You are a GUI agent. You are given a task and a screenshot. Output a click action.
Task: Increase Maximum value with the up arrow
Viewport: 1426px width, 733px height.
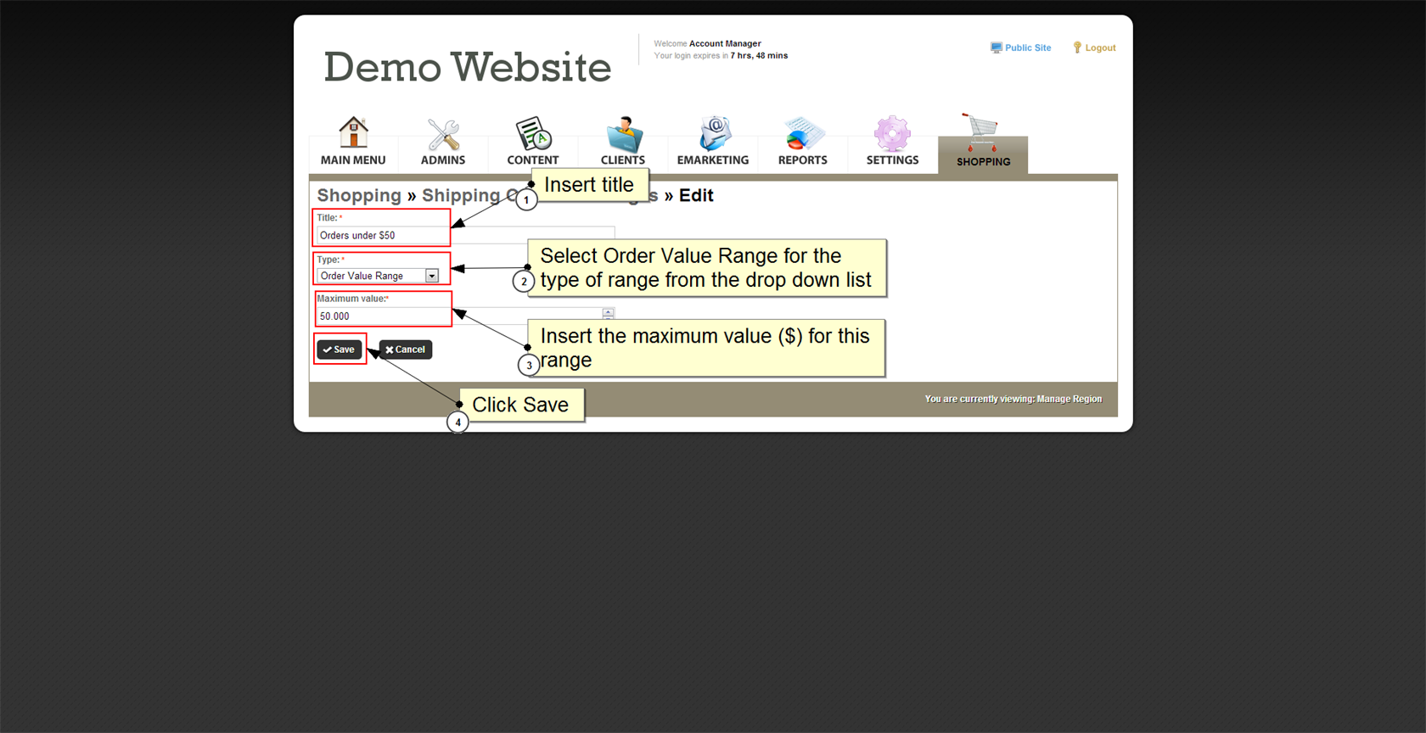(x=608, y=312)
